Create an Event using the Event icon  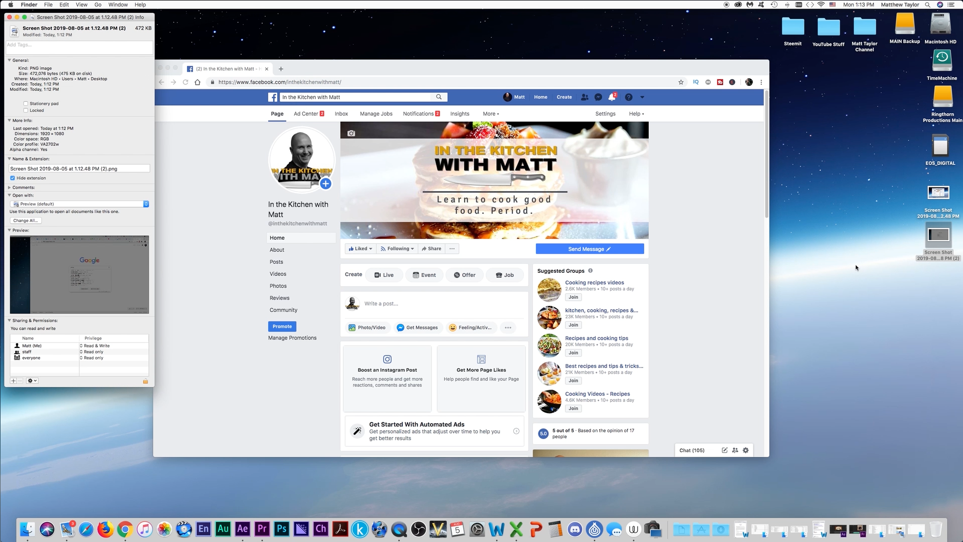[x=424, y=275]
